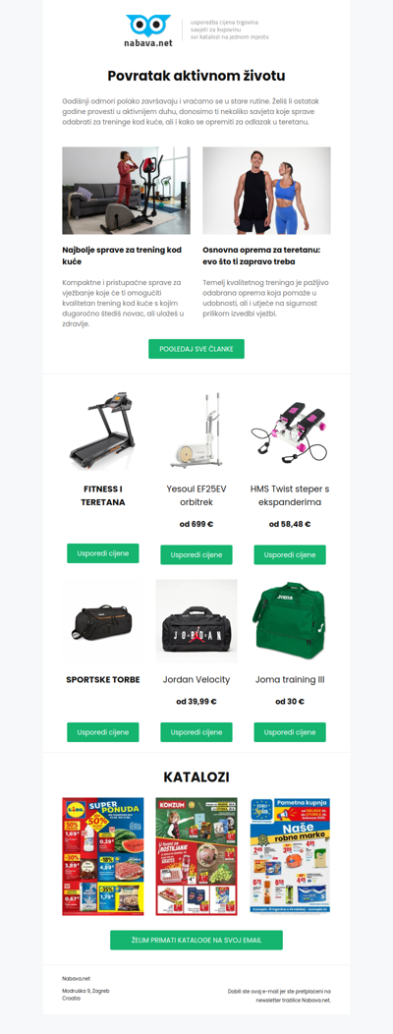Compare prices for Jordan Velocity bag
Screen dimensions: 393x1034
(x=196, y=732)
